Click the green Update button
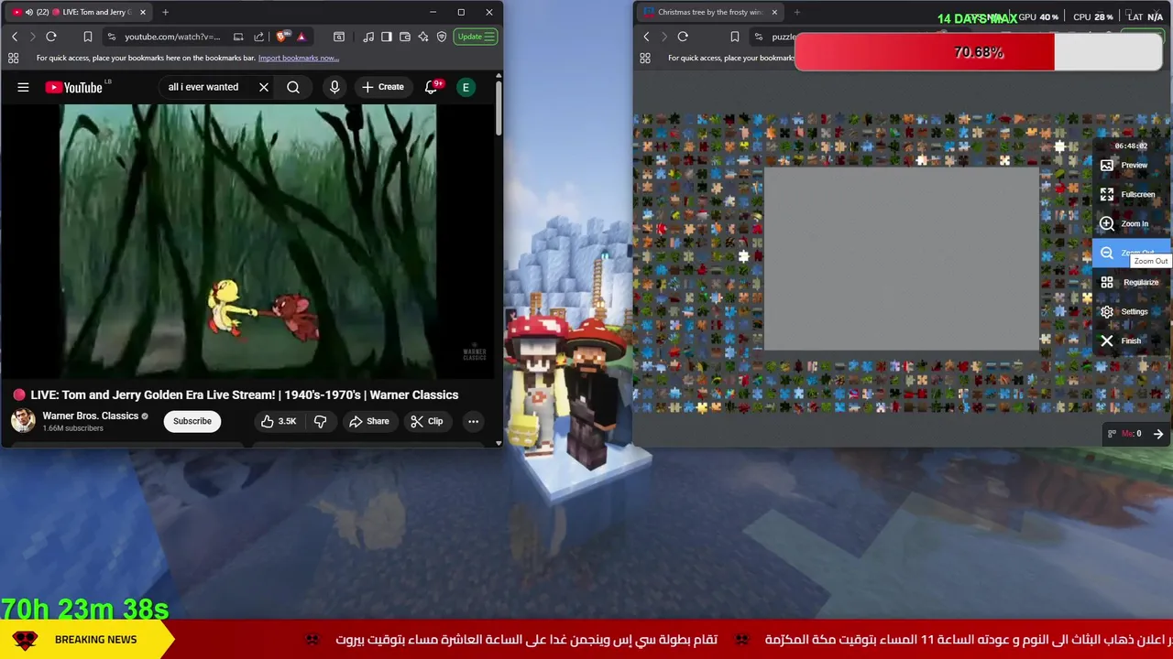 476,37
